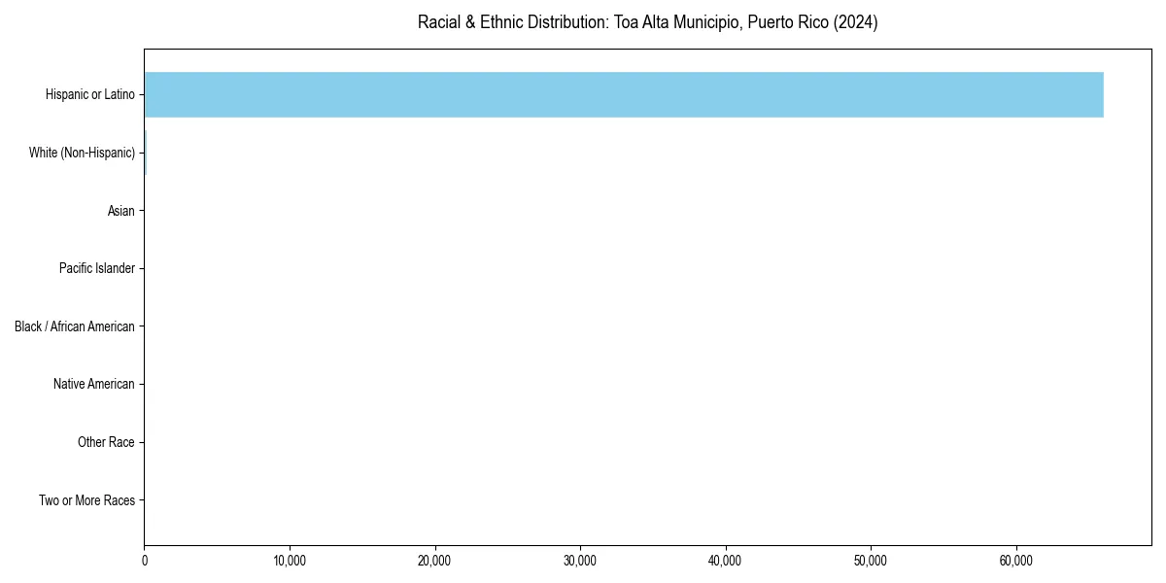Select the small White (Non-Hispanic) bar
The height and width of the screenshot is (583, 1166).
pyautogui.click(x=145, y=153)
